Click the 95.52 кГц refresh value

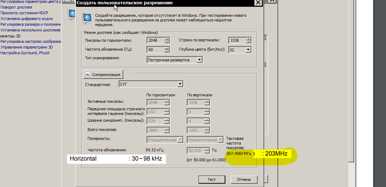pos(154,150)
